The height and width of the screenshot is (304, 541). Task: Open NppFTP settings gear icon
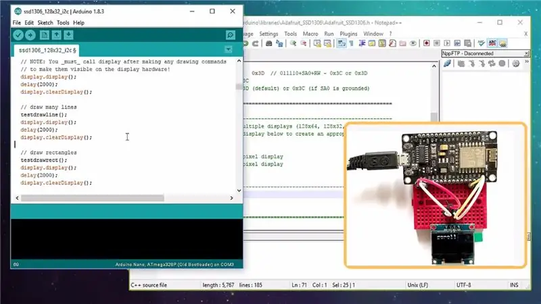tap(516, 64)
